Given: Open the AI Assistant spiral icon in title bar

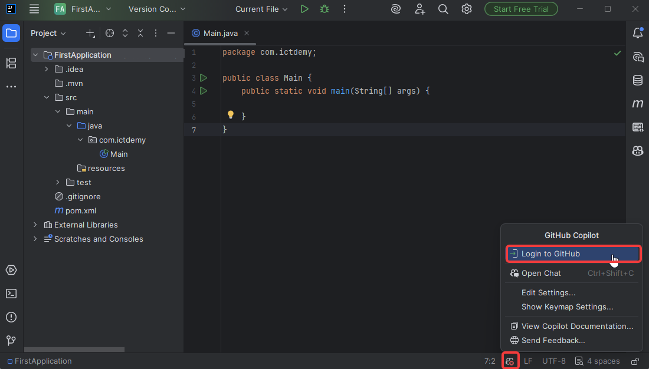Looking at the screenshot, I should point(396,9).
